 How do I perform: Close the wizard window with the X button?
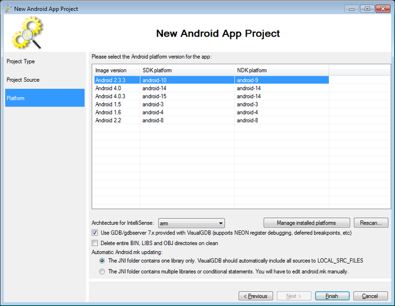point(383,9)
